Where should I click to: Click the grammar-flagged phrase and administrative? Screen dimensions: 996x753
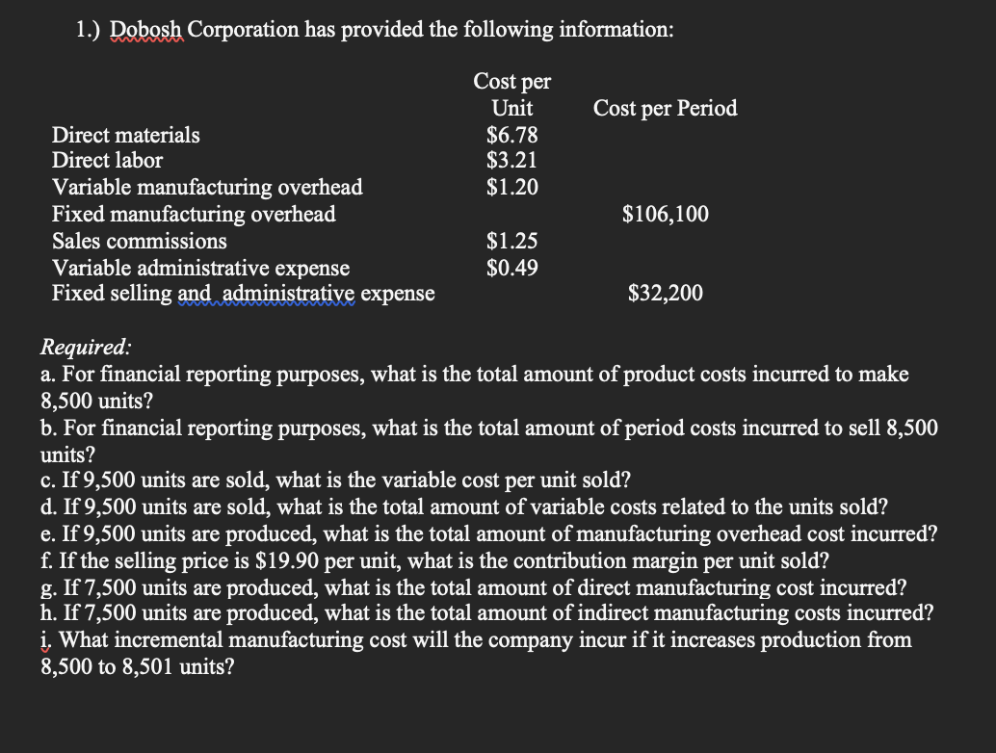tap(266, 294)
